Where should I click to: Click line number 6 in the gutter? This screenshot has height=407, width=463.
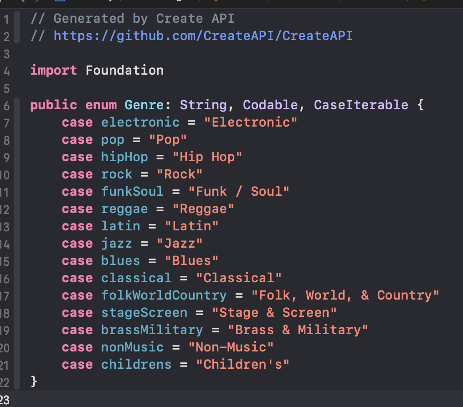tap(6, 106)
